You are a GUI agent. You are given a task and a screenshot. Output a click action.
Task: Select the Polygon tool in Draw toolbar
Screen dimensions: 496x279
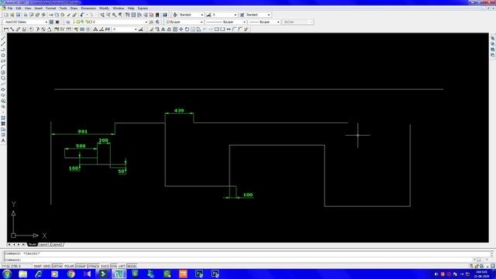3,55
